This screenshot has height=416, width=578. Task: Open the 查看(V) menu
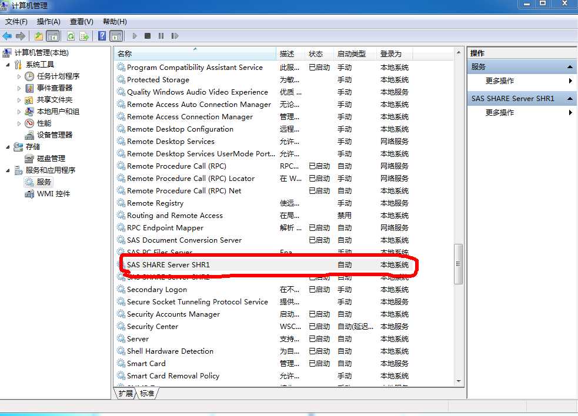point(82,22)
